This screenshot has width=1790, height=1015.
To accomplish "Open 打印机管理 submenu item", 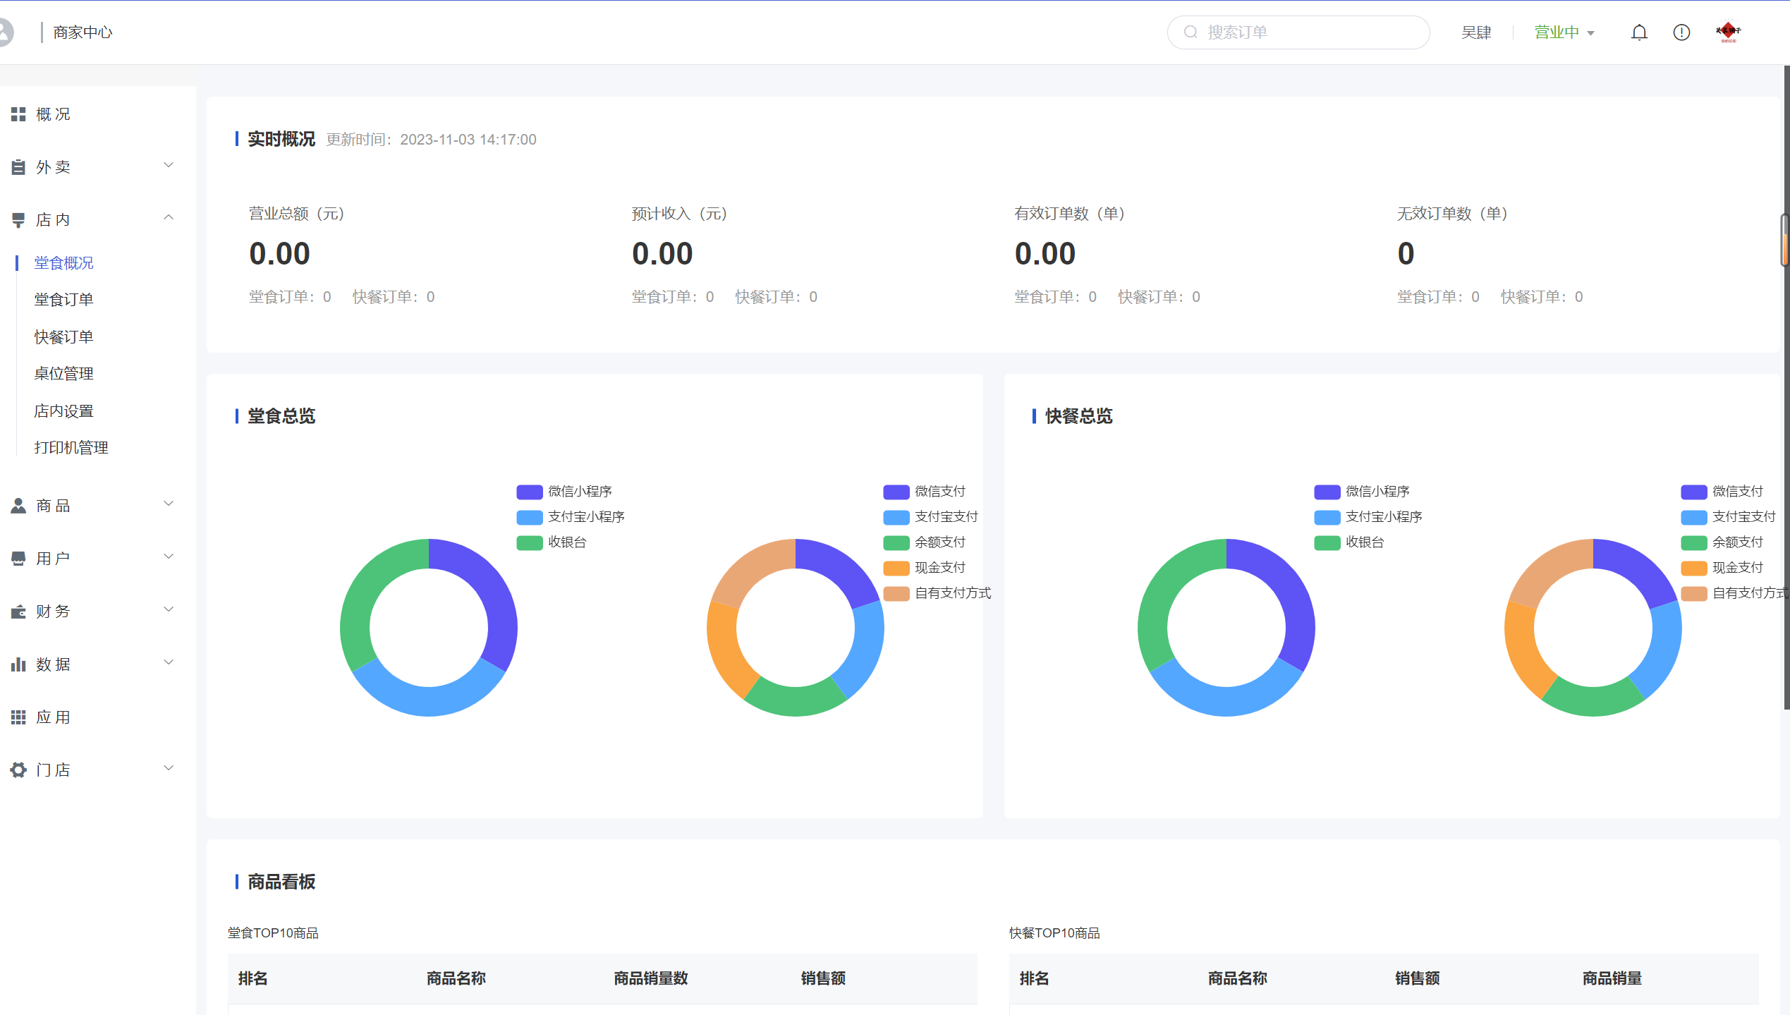I will coord(71,448).
